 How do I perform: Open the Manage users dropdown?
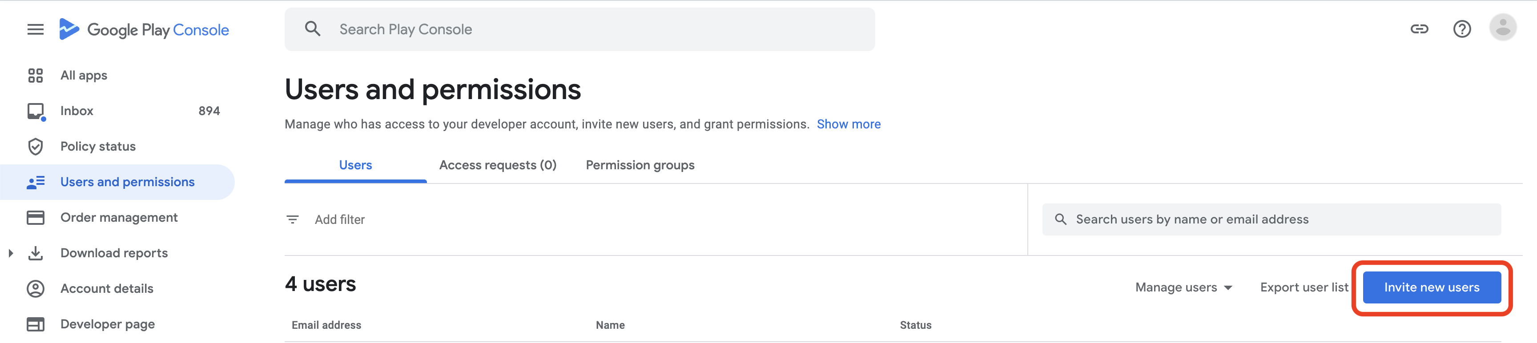1183,287
